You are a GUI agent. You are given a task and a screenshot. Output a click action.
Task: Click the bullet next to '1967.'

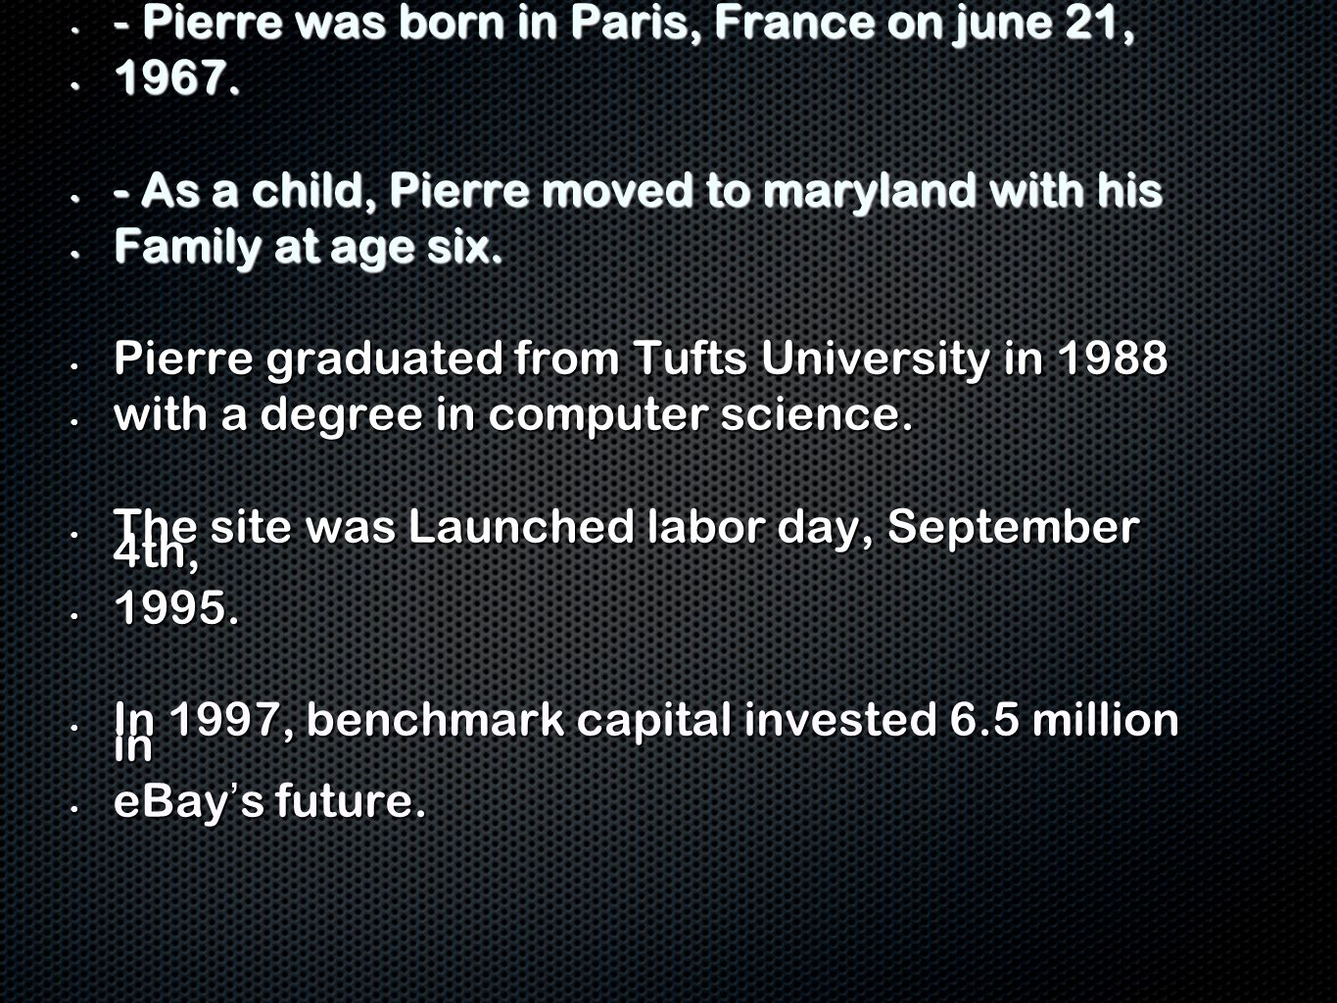tap(73, 85)
